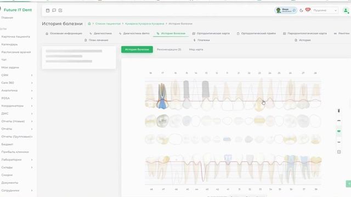Click the home icon in breadcrumb
The image size is (351, 197).
89,24
